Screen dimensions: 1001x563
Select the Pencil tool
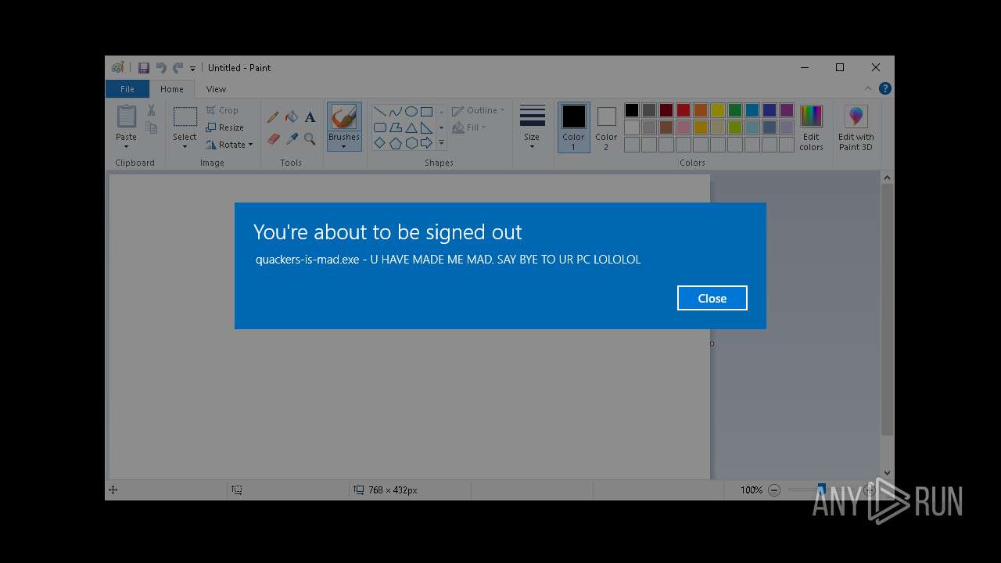(273, 117)
